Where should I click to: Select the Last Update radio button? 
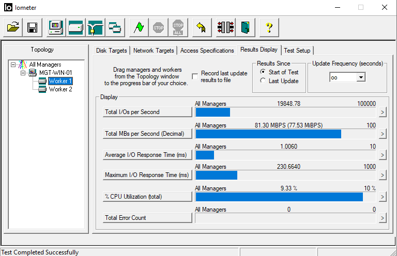pos(263,81)
